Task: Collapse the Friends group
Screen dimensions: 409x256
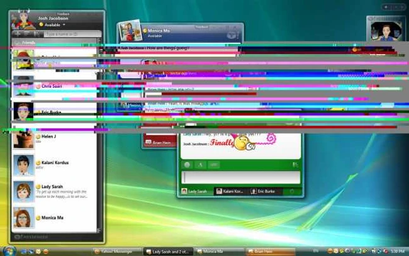Action: 16,43
